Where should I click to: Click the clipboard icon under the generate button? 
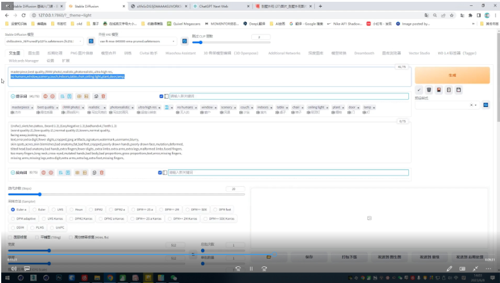(449, 90)
